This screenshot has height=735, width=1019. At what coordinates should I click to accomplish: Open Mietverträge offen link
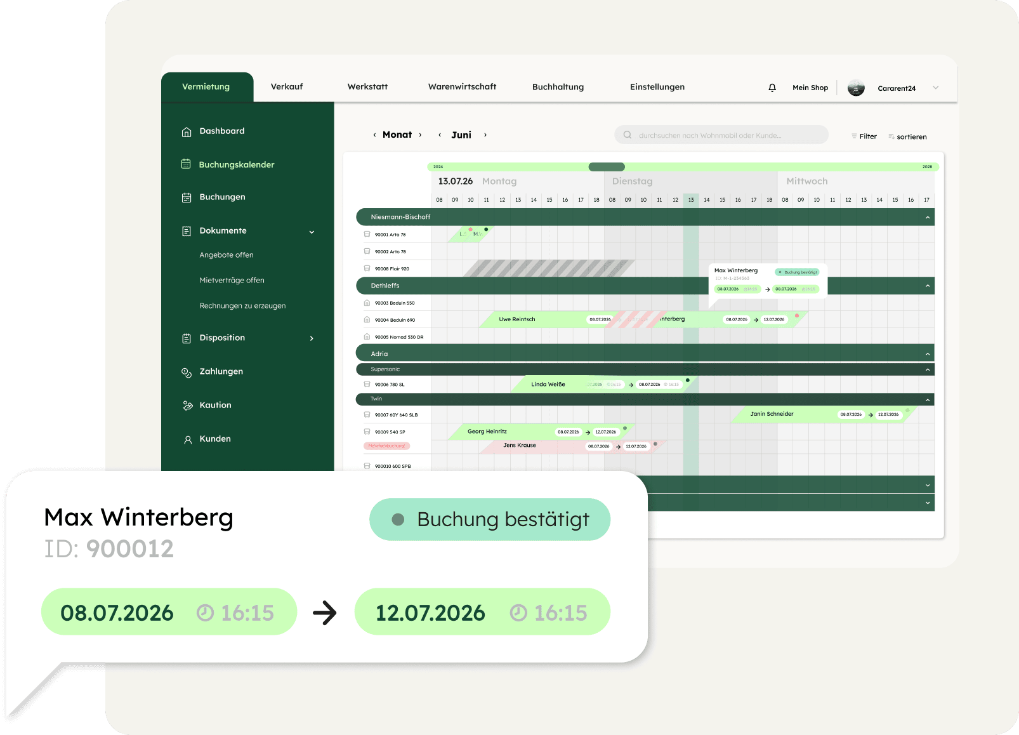coord(232,281)
